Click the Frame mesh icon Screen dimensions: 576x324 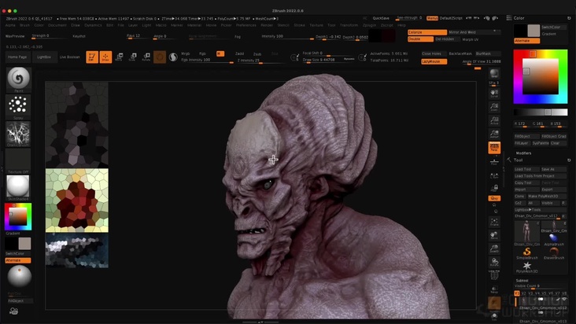pos(494,222)
